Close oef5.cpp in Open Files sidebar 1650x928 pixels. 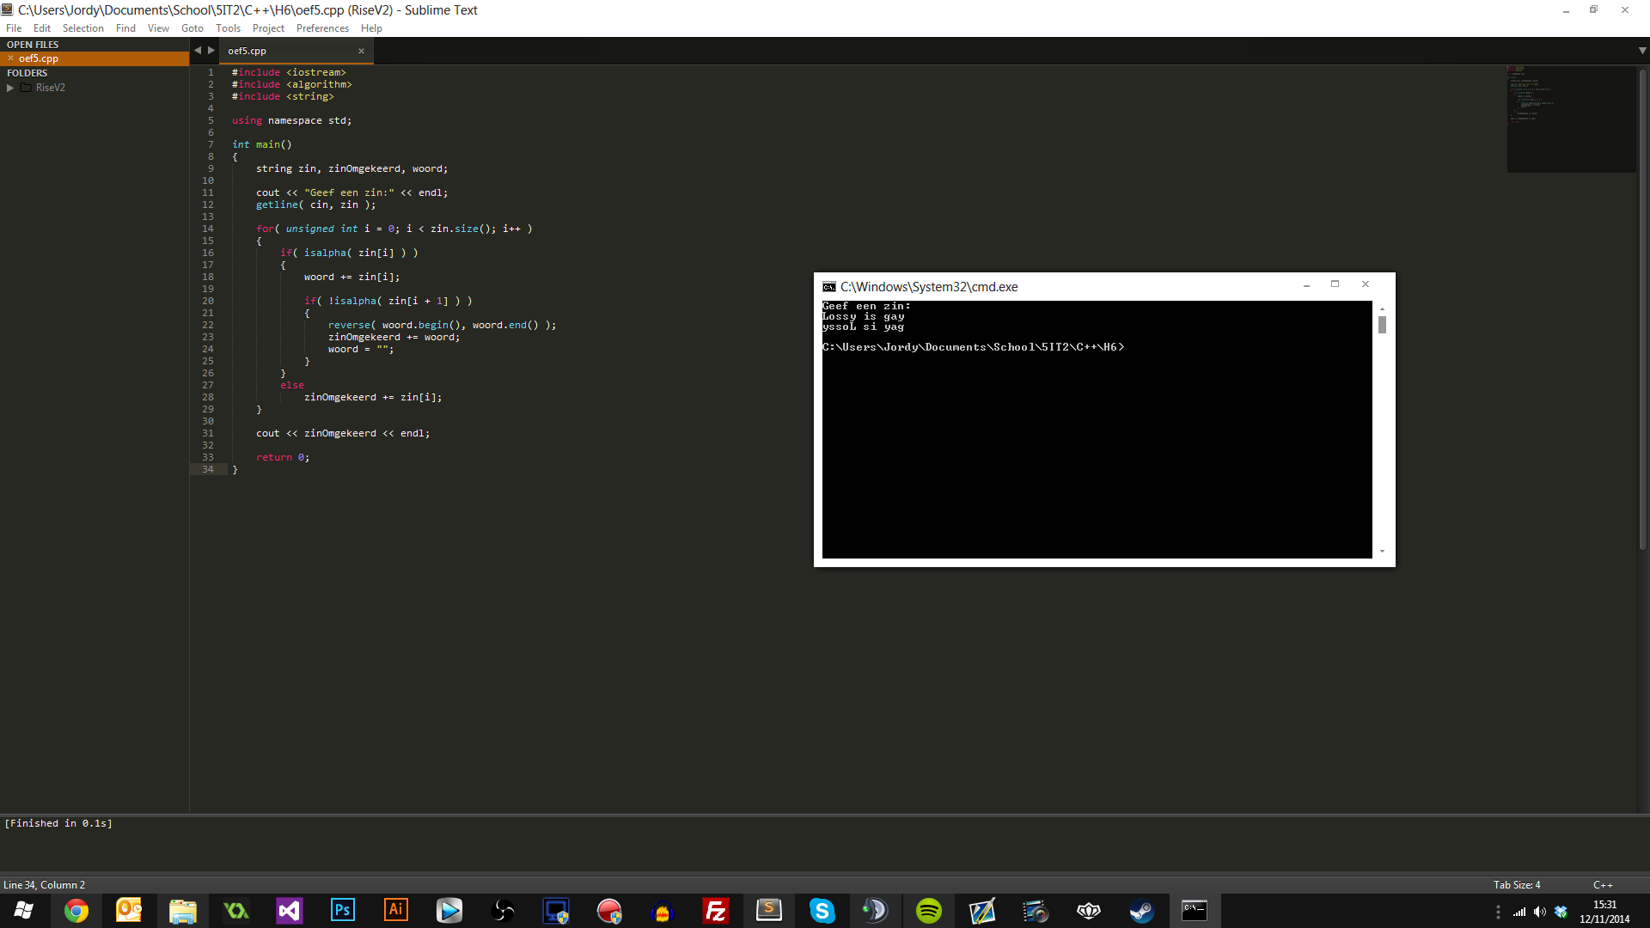pos(10,58)
